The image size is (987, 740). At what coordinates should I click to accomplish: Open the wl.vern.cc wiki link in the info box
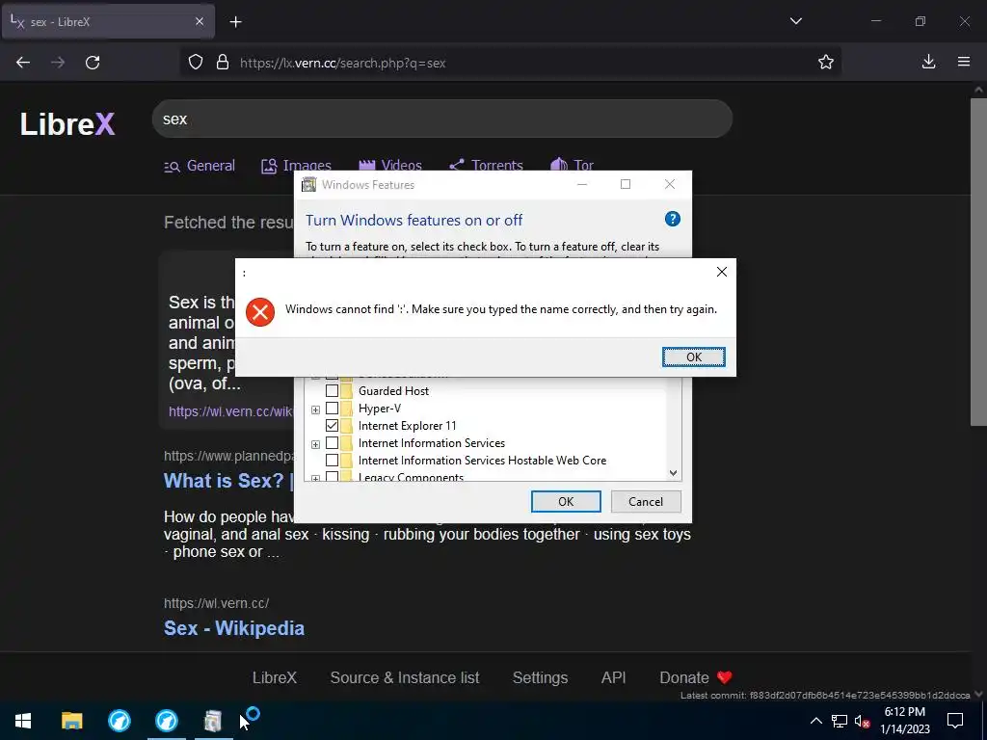[x=230, y=411]
